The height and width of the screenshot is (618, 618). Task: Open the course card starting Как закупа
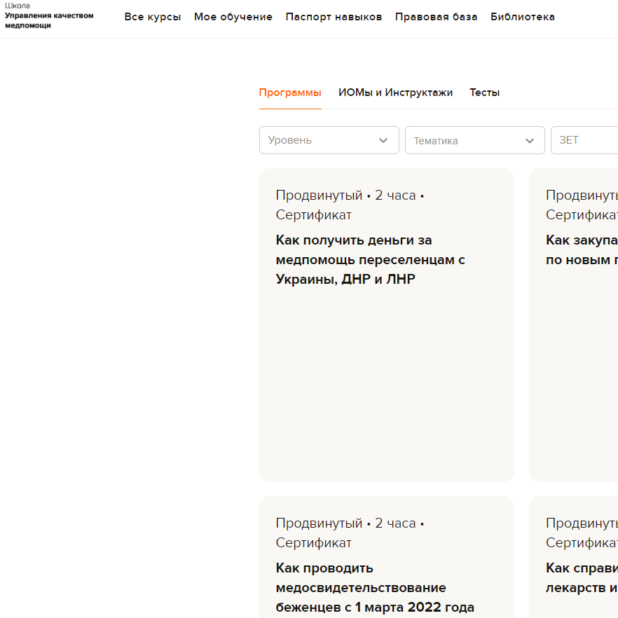pyautogui.click(x=573, y=325)
